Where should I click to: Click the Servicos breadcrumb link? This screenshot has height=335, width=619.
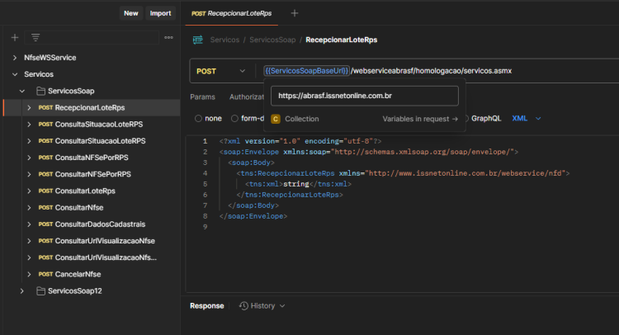(224, 40)
